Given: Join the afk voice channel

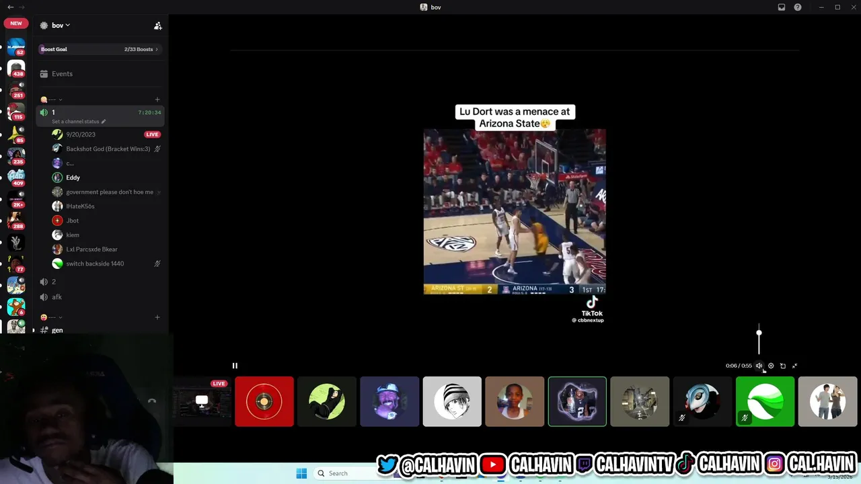Looking at the screenshot, I should pos(100,297).
